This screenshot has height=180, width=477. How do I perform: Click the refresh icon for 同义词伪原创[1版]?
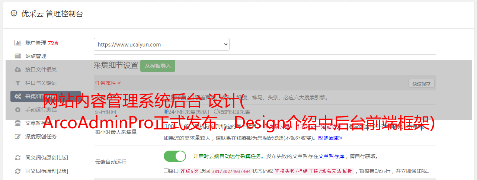click(x=17, y=158)
